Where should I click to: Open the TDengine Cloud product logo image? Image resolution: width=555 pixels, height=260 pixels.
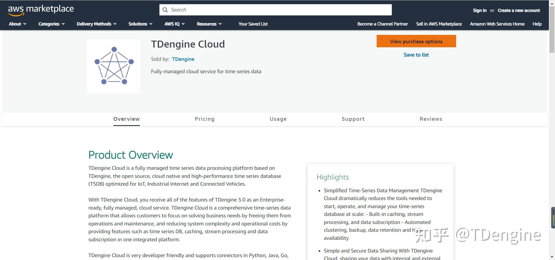(113, 66)
